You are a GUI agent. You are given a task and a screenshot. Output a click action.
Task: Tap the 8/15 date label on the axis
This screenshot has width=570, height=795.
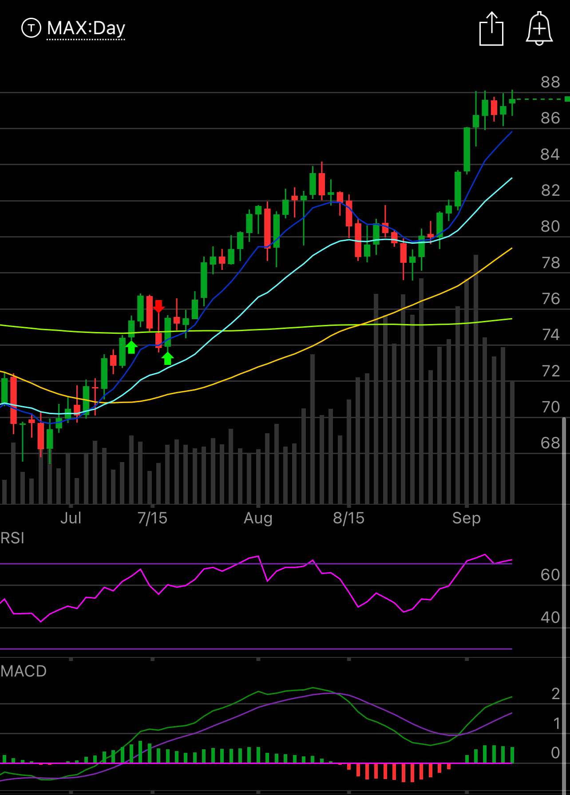point(349,518)
